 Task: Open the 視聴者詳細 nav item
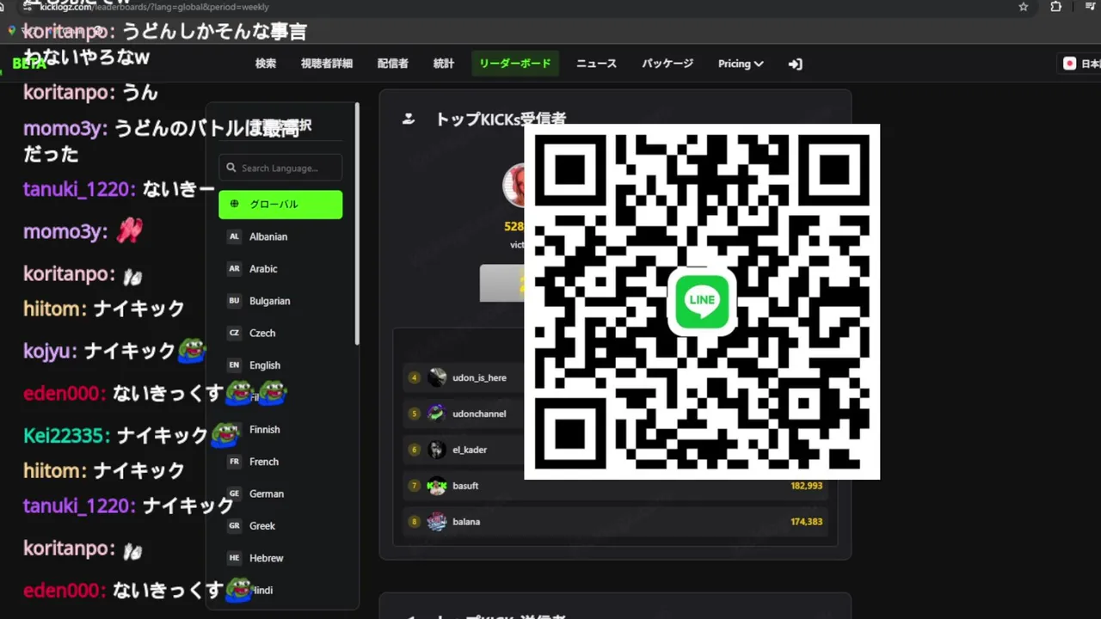click(x=327, y=64)
